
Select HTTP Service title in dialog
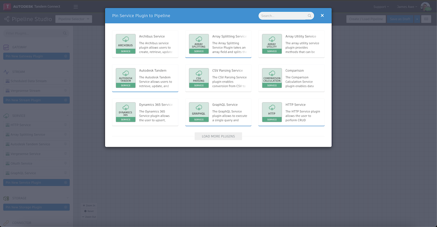click(295, 105)
